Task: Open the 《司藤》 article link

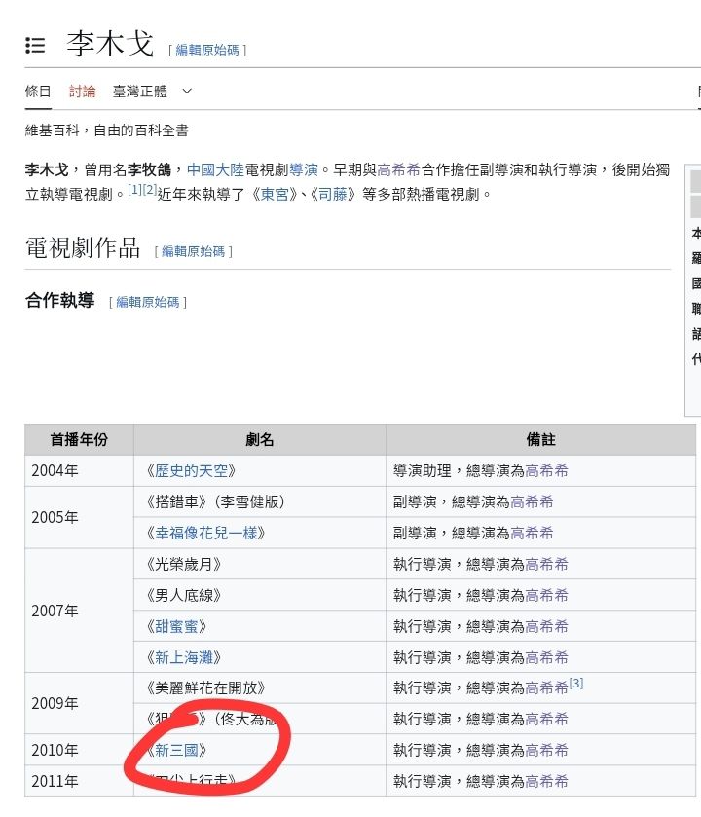Action: [x=331, y=194]
